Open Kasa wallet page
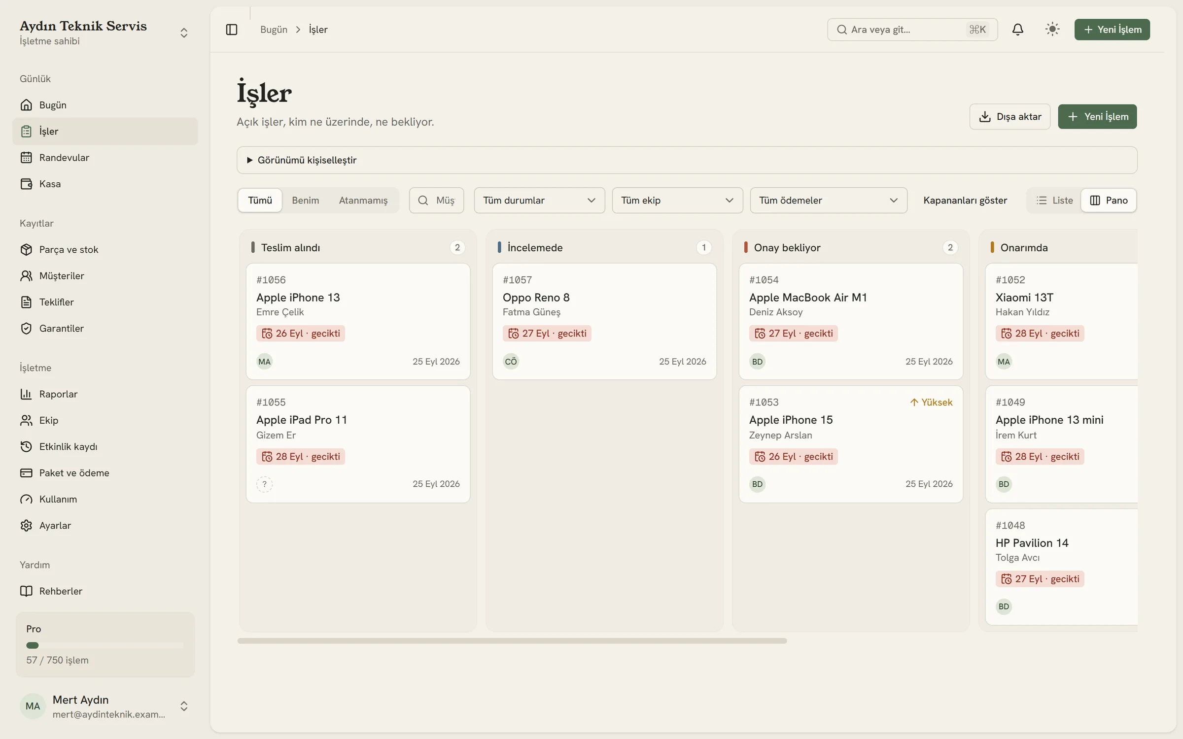Image resolution: width=1183 pixels, height=739 pixels. coord(105,184)
